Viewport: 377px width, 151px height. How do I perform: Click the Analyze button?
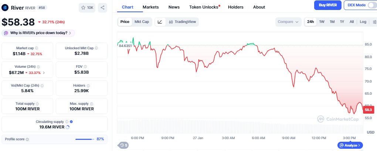coord(350,145)
